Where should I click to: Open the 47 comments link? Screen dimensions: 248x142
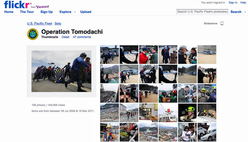[x=82, y=37]
